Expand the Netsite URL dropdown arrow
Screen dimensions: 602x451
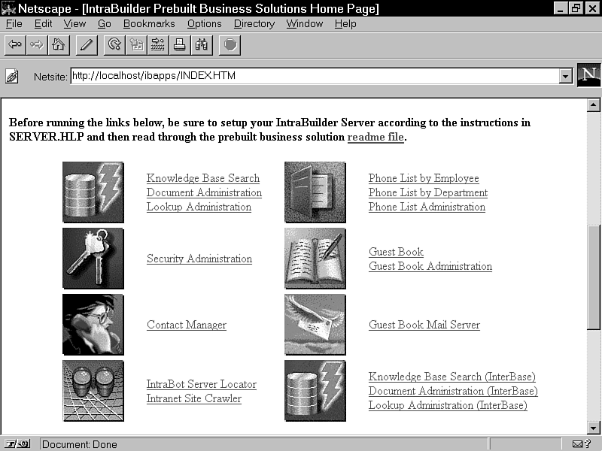pyautogui.click(x=565, y=76)
